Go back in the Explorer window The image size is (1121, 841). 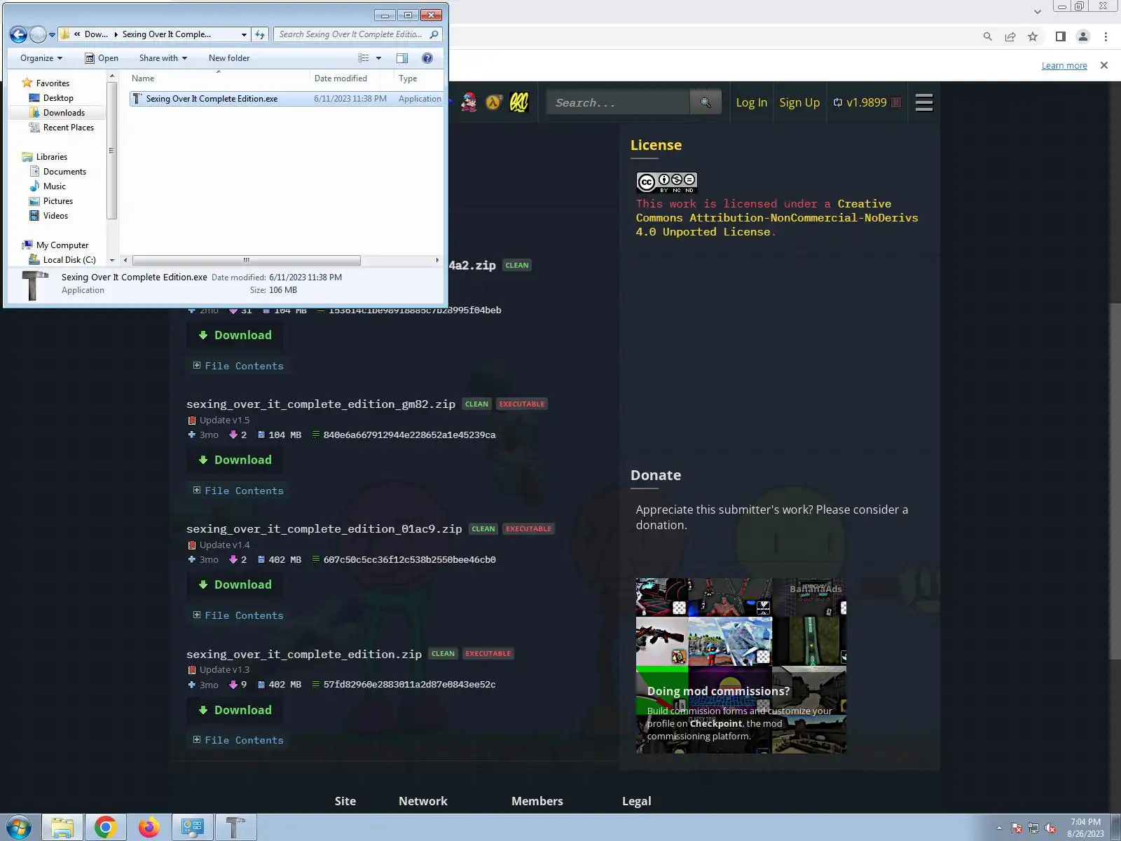coord(19,34)
